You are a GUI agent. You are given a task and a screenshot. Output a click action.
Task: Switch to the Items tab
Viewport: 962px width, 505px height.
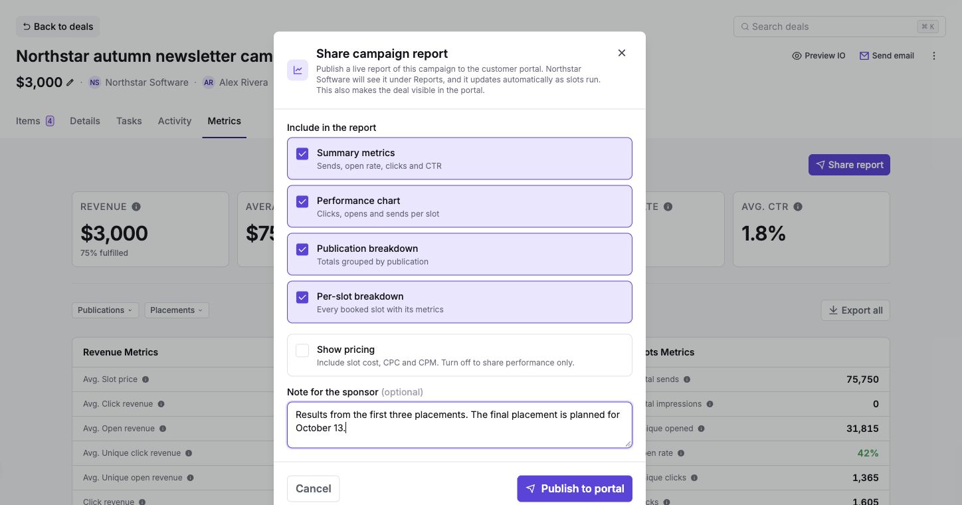pos(35,121)
